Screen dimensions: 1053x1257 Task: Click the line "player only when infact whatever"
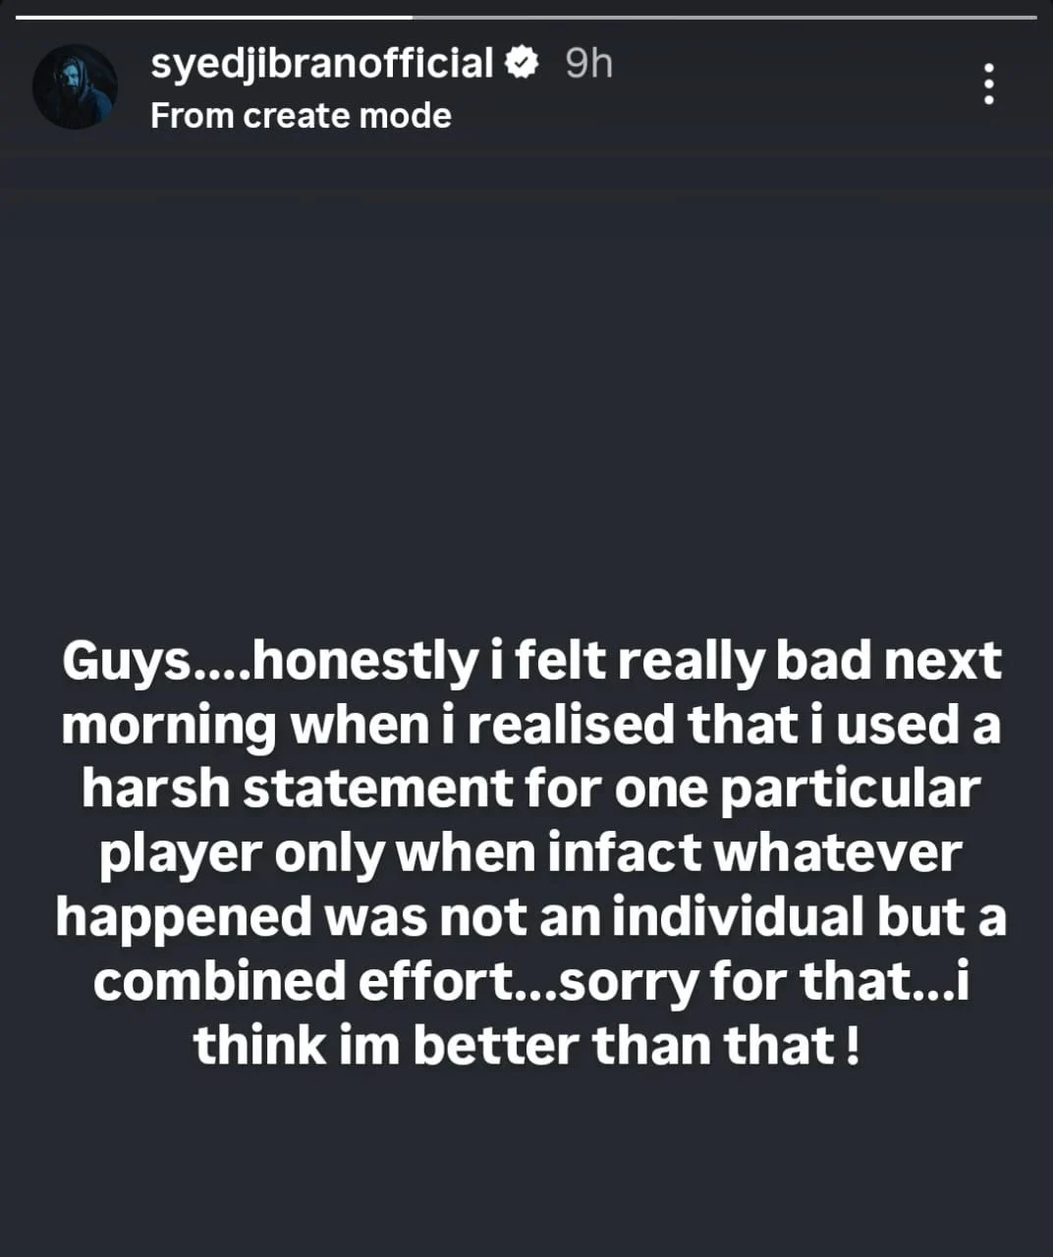point(530,852)
